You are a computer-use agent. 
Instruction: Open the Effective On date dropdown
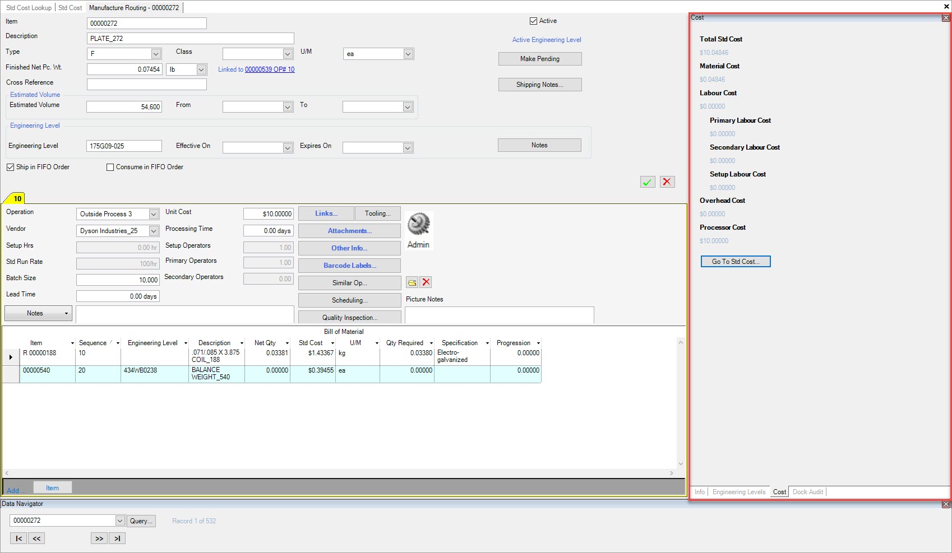[x=288, y=148]
